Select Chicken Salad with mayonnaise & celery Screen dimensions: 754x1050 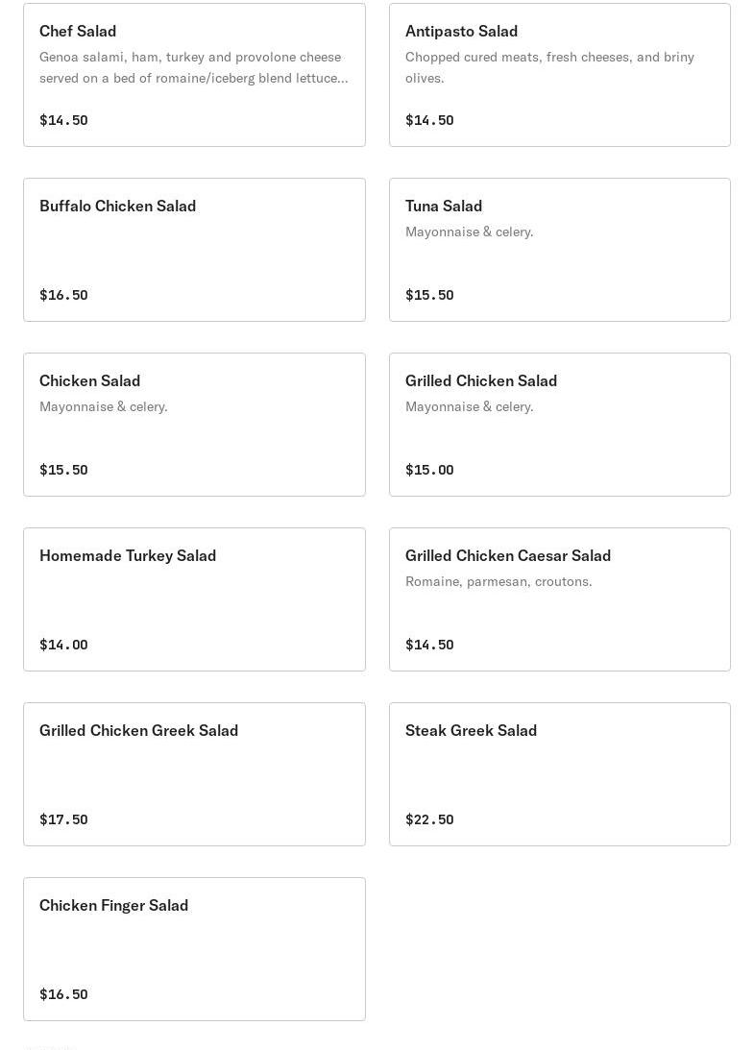click(194, 425)
